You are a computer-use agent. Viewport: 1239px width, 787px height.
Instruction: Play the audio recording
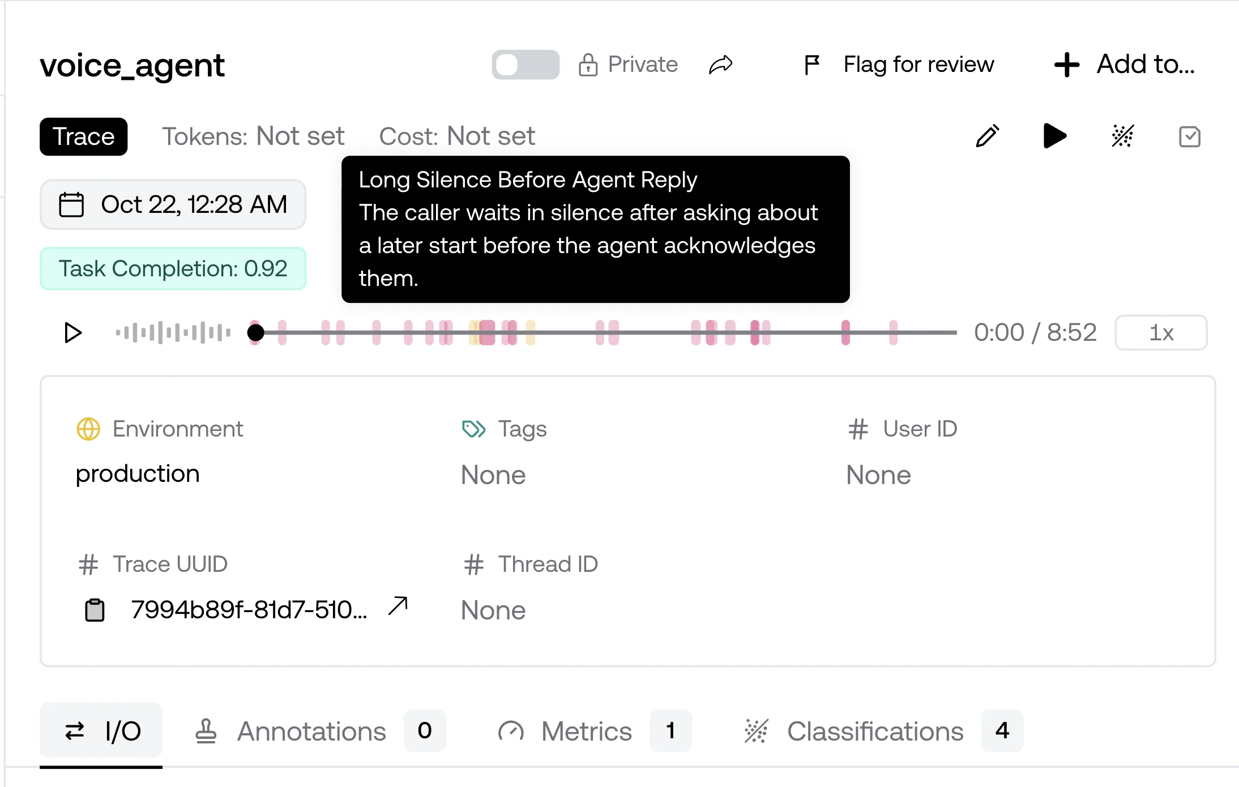coord(73,333)
